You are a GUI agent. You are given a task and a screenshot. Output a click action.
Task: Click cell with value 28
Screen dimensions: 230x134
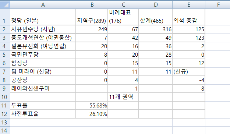point(156,55)
